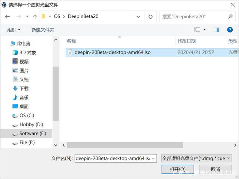Click the 下载 blue arrow icon

15,88
